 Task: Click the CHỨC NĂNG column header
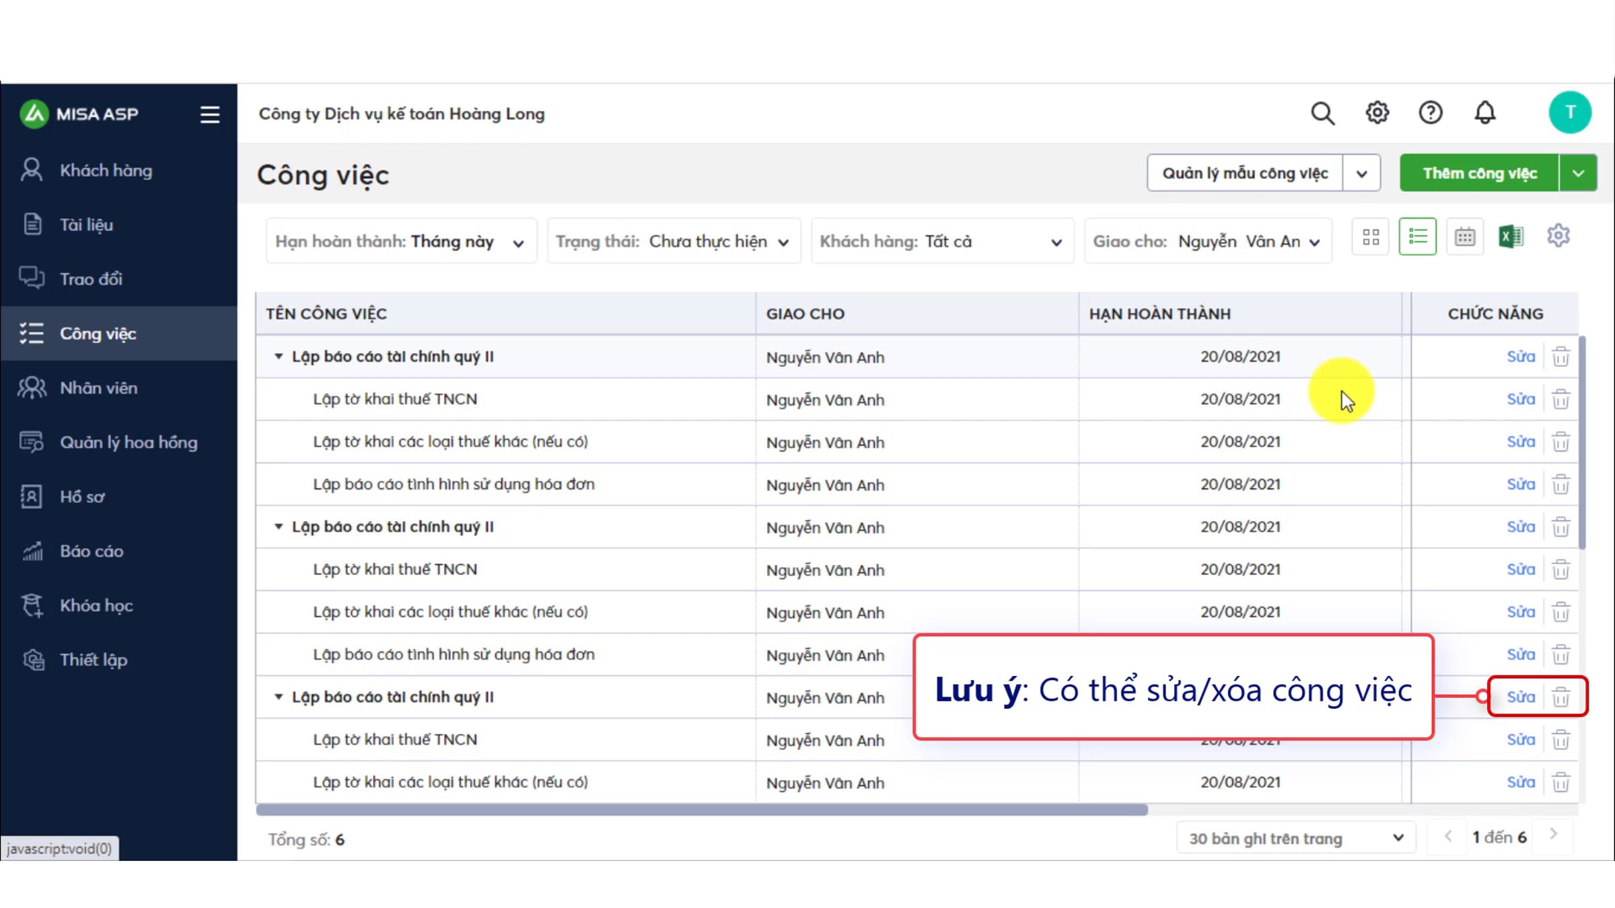coord(1495,314)
